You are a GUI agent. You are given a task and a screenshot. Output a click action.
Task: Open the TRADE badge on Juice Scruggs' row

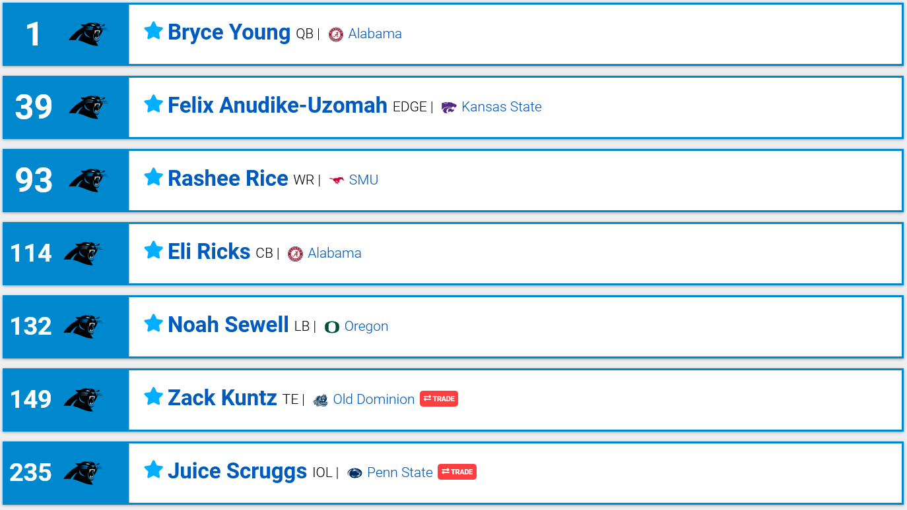point(457,472)
